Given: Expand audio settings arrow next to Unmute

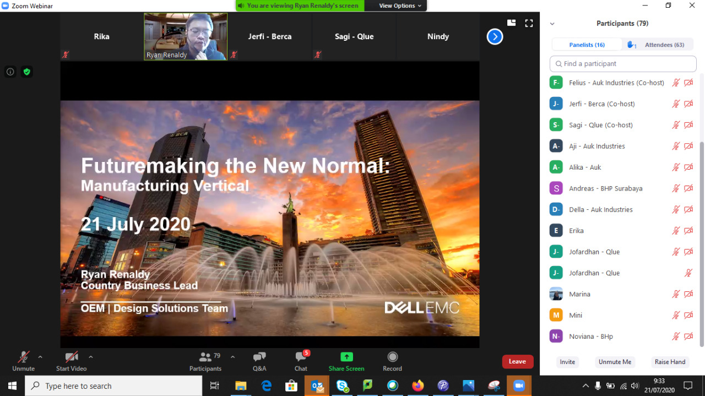Looking at the screenshot, I should coord(40,357).
